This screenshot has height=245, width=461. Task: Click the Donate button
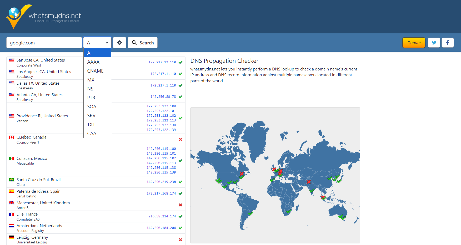pyautogui.click(x=414, y=43)
